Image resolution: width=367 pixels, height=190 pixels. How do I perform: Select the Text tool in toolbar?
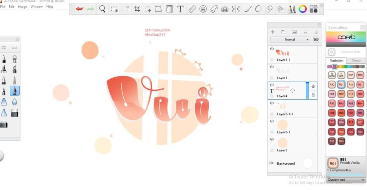[x=180, y=9]
